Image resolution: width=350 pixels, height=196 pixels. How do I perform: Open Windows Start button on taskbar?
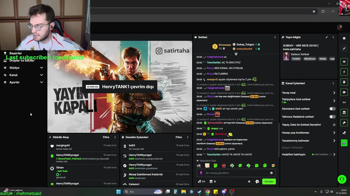[118, 192]
